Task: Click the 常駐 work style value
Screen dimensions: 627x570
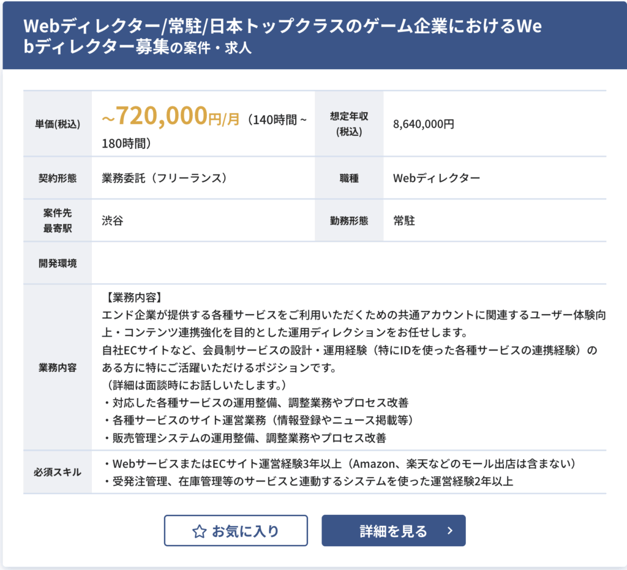Action: point(404,220)
